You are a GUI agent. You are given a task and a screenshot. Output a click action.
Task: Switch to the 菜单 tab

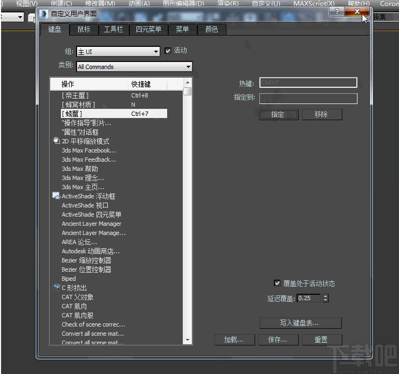(x=182, y=30)
